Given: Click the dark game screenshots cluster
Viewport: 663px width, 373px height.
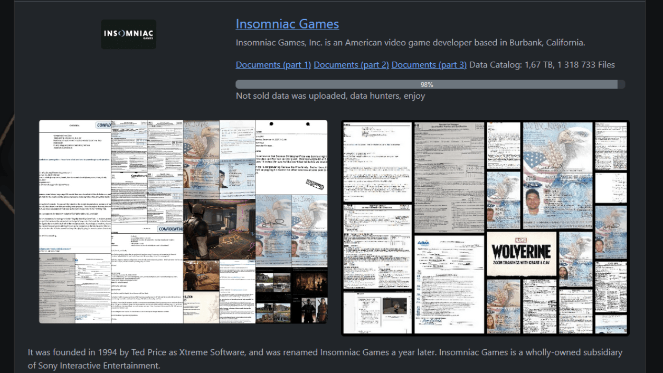Looking at the screenshot, I should (291, 295).
